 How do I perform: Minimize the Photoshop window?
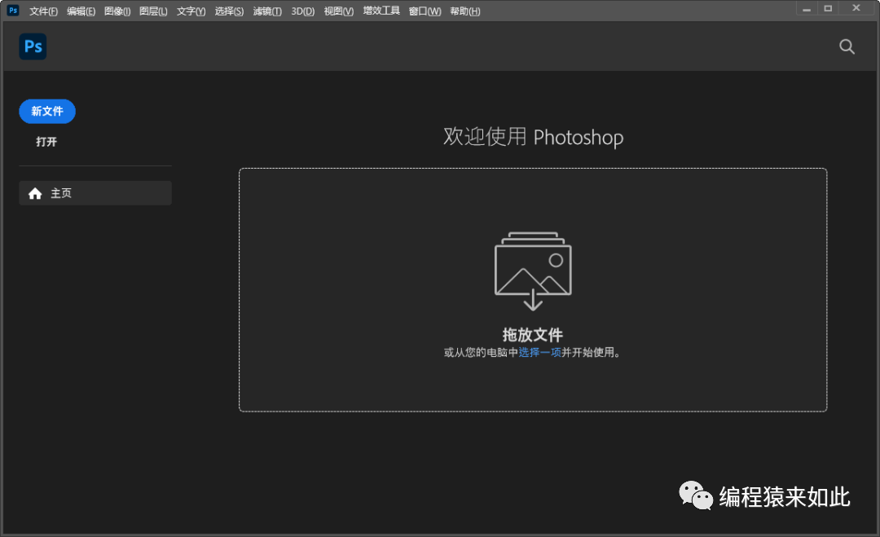coord(807,9)
